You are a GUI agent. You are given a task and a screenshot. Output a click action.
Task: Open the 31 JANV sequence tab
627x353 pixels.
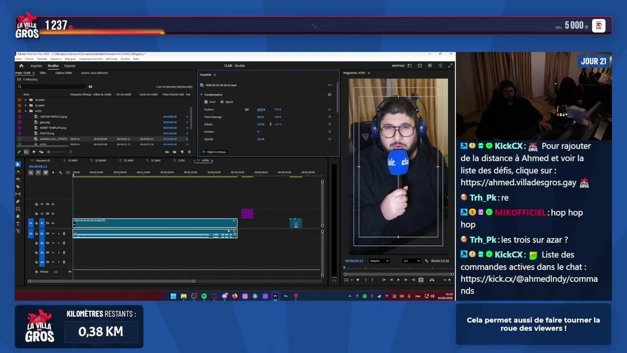pos(156,160)
